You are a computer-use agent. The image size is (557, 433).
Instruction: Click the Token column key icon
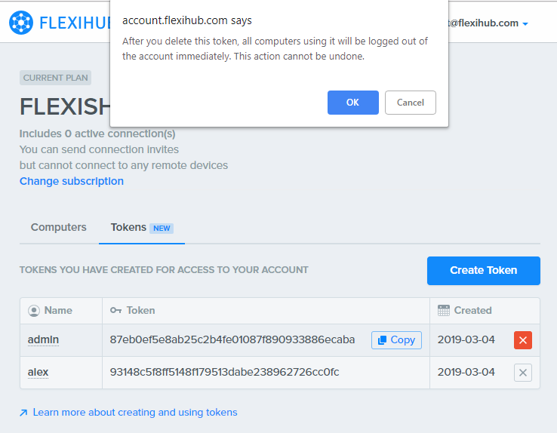tap(115, 311)
